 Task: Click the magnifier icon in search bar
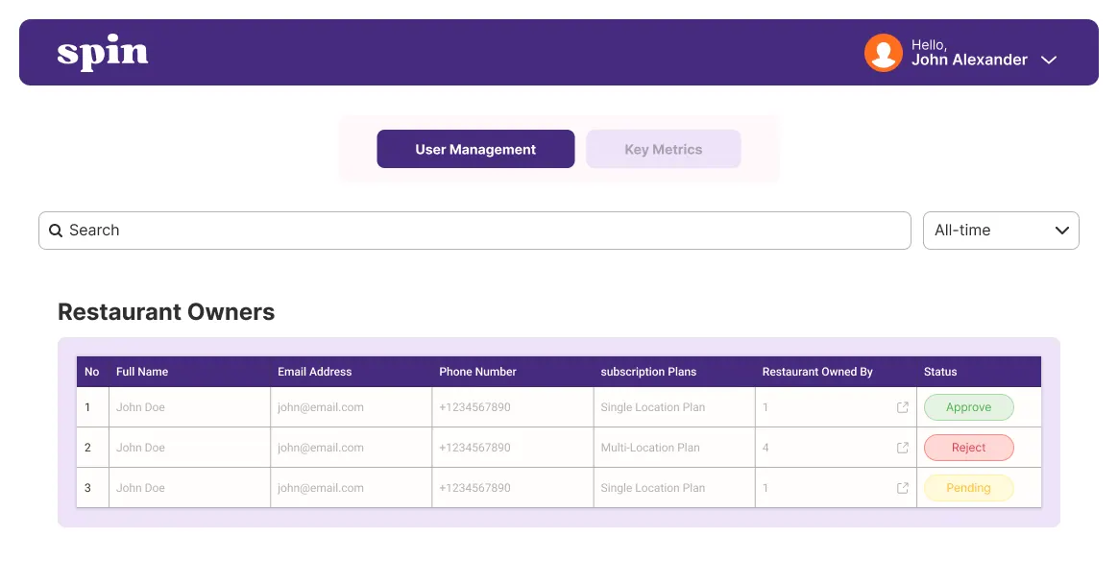56,231
